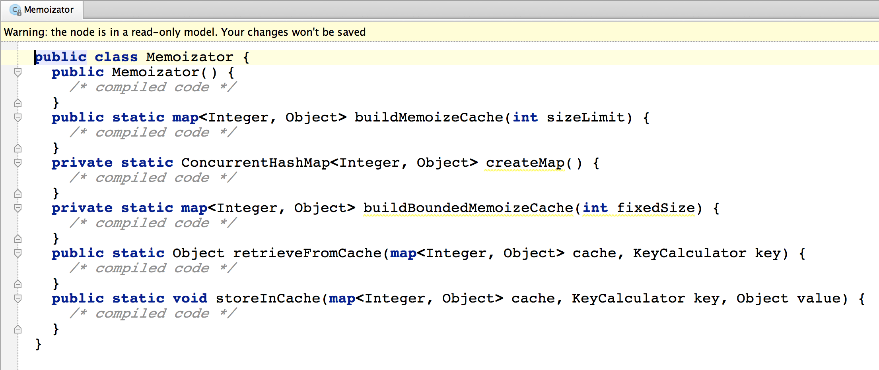This screenshot has width=879, height=370.
Task: Click the sizeLimit parameter name
Action: coord(585,118)
